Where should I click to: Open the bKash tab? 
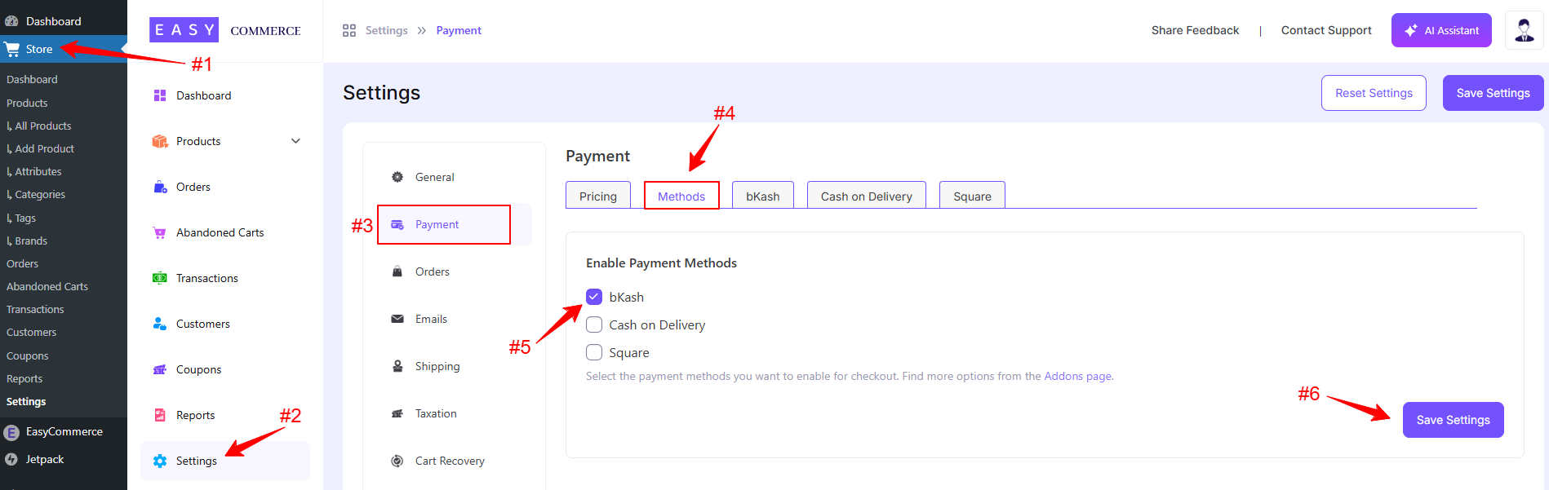[x=763, y=196]
